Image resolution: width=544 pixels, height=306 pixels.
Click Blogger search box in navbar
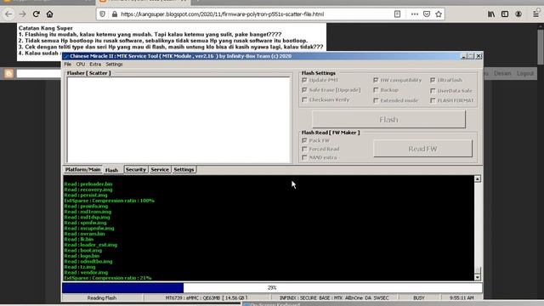[x=39, y=73]
